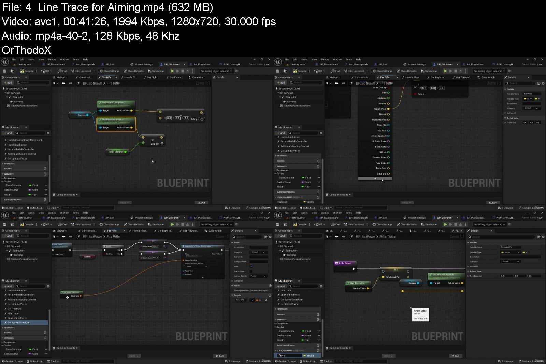Collapse the Graph section in the details panel

pyautogui.click(x=232, y=243)
